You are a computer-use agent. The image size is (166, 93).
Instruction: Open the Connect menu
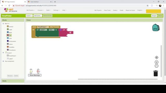tap(40, 10)
